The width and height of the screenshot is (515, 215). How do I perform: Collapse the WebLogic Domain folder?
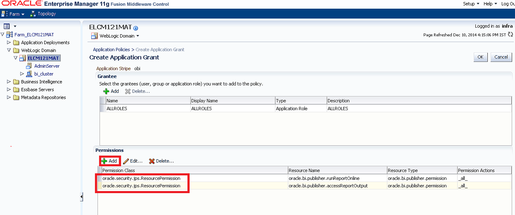click(x=9, y=50)
